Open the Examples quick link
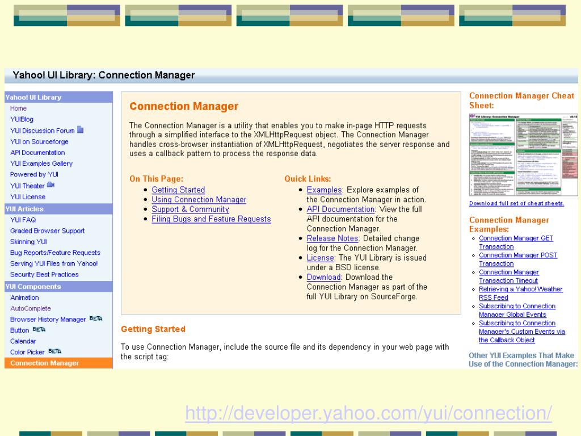Viewport: 581px width, 436px height. [x=324, y=190]
